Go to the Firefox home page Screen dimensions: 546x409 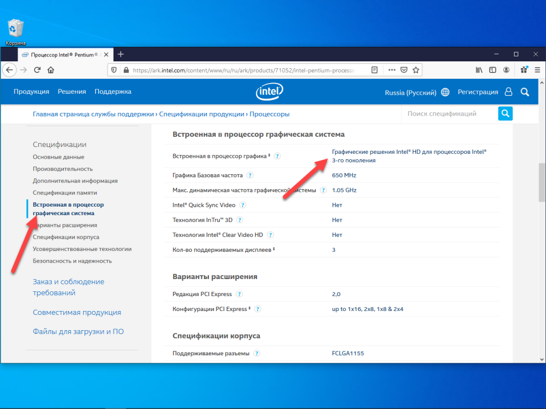point(51,70)
